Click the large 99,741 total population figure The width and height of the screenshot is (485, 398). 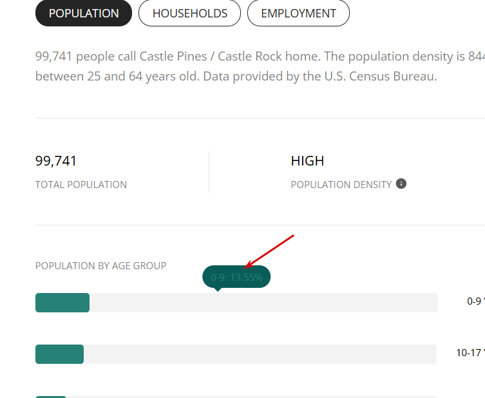click(x=56, y=161)
